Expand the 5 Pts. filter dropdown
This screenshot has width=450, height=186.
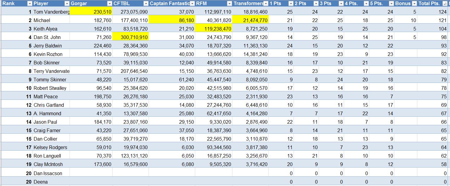pyautogui.click(x=391, y=4)
